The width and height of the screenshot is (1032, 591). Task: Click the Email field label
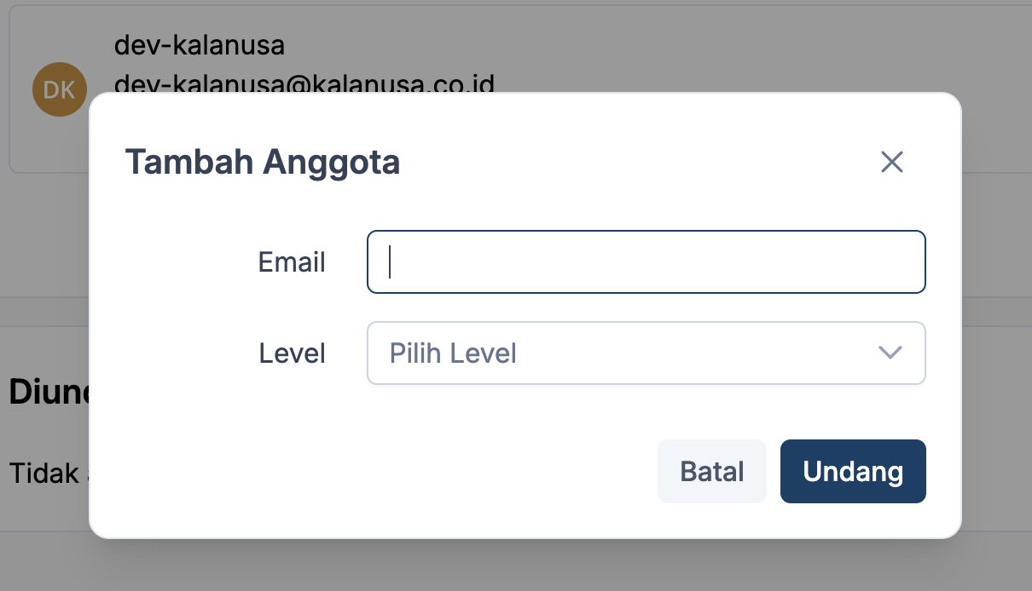tap(292, 262)
